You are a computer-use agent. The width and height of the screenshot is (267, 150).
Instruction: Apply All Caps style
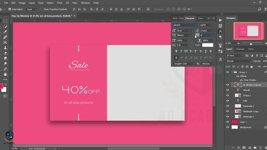[x=186, y=51]
